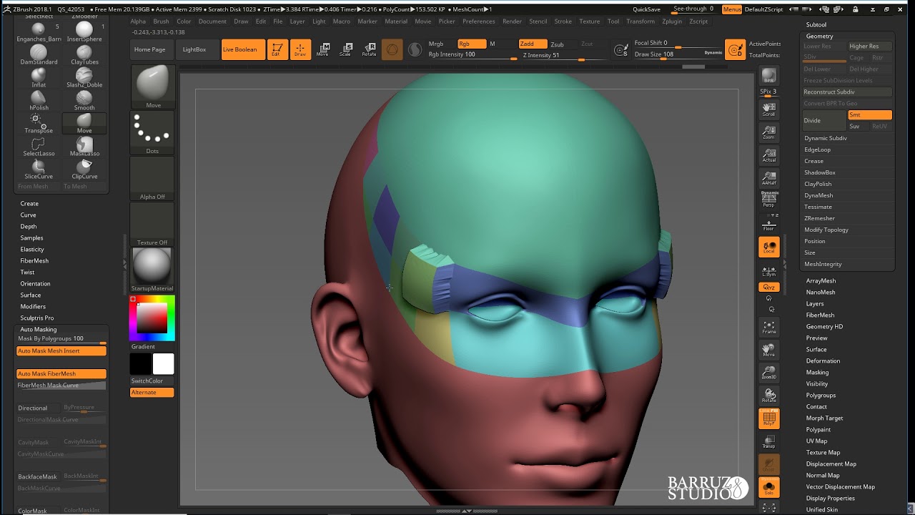Click the white secondary color swatch
915x515 pixels.
(163, 364)
